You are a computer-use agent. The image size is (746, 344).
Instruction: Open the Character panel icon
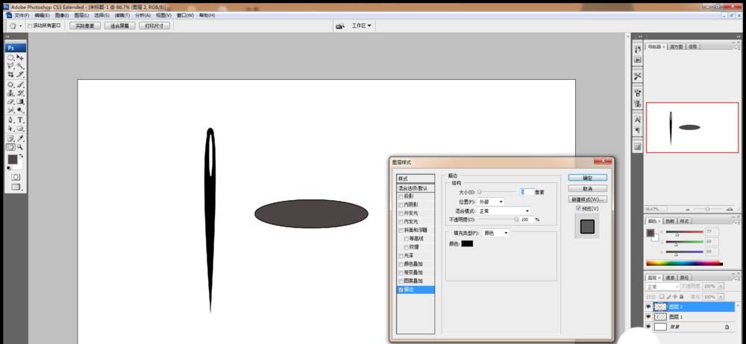pyautogui.click(x=638, y=120)
